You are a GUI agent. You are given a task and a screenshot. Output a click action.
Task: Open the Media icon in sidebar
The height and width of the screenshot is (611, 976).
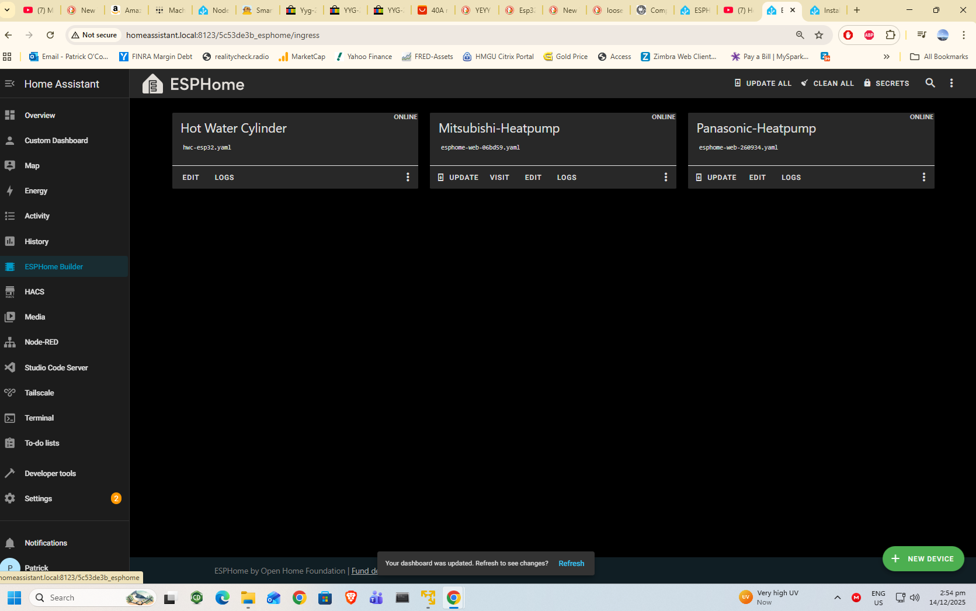10,317
